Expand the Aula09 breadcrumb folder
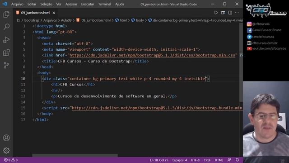Viewport: 289px width, 163px height. tap(66, 20)
